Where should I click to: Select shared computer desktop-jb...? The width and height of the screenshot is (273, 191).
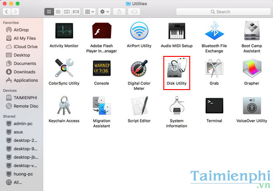tap(21, 157)
